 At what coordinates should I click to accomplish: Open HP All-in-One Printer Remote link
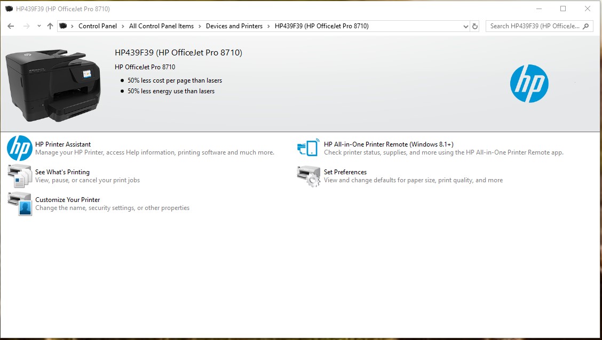(389, 144)
